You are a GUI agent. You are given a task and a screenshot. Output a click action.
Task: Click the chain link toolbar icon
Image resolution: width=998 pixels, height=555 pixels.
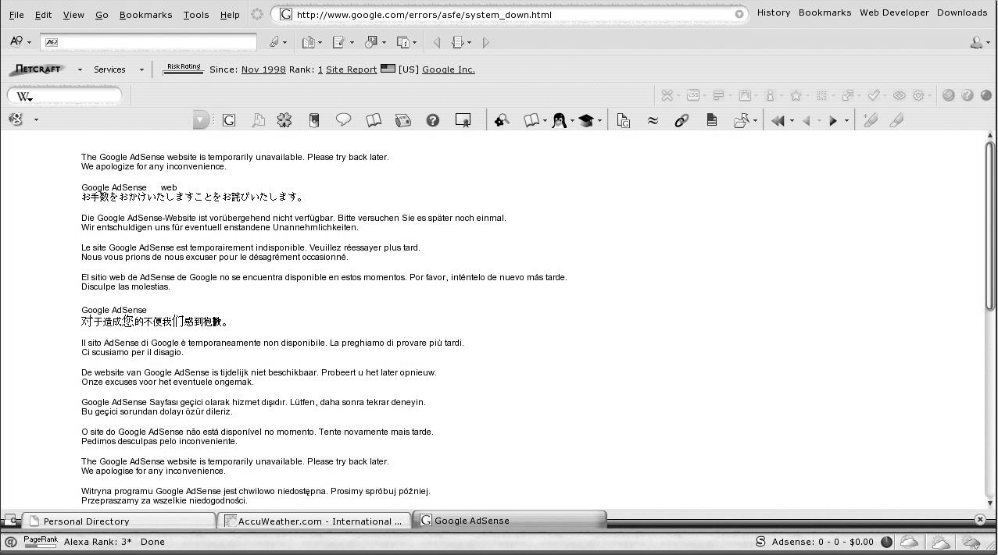pos(681,120)
